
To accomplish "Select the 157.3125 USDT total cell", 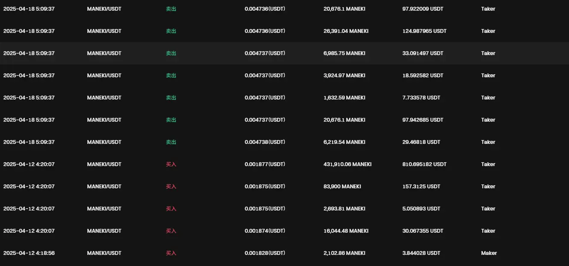I will 421,187.
